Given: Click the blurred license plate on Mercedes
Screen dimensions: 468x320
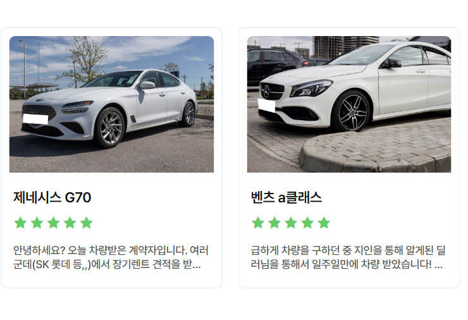Looking at the screenshot, I should point(266,106).
